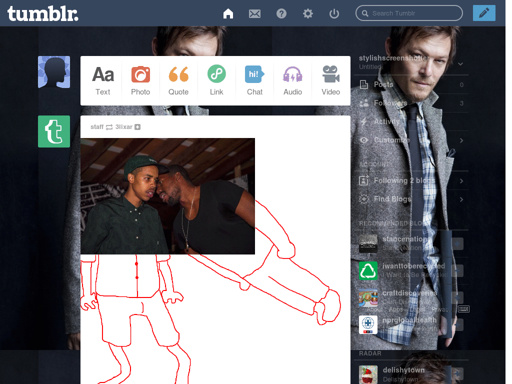
Task: Follow nprglobalhealth with the plus button
Action: [x=457, y=325]
